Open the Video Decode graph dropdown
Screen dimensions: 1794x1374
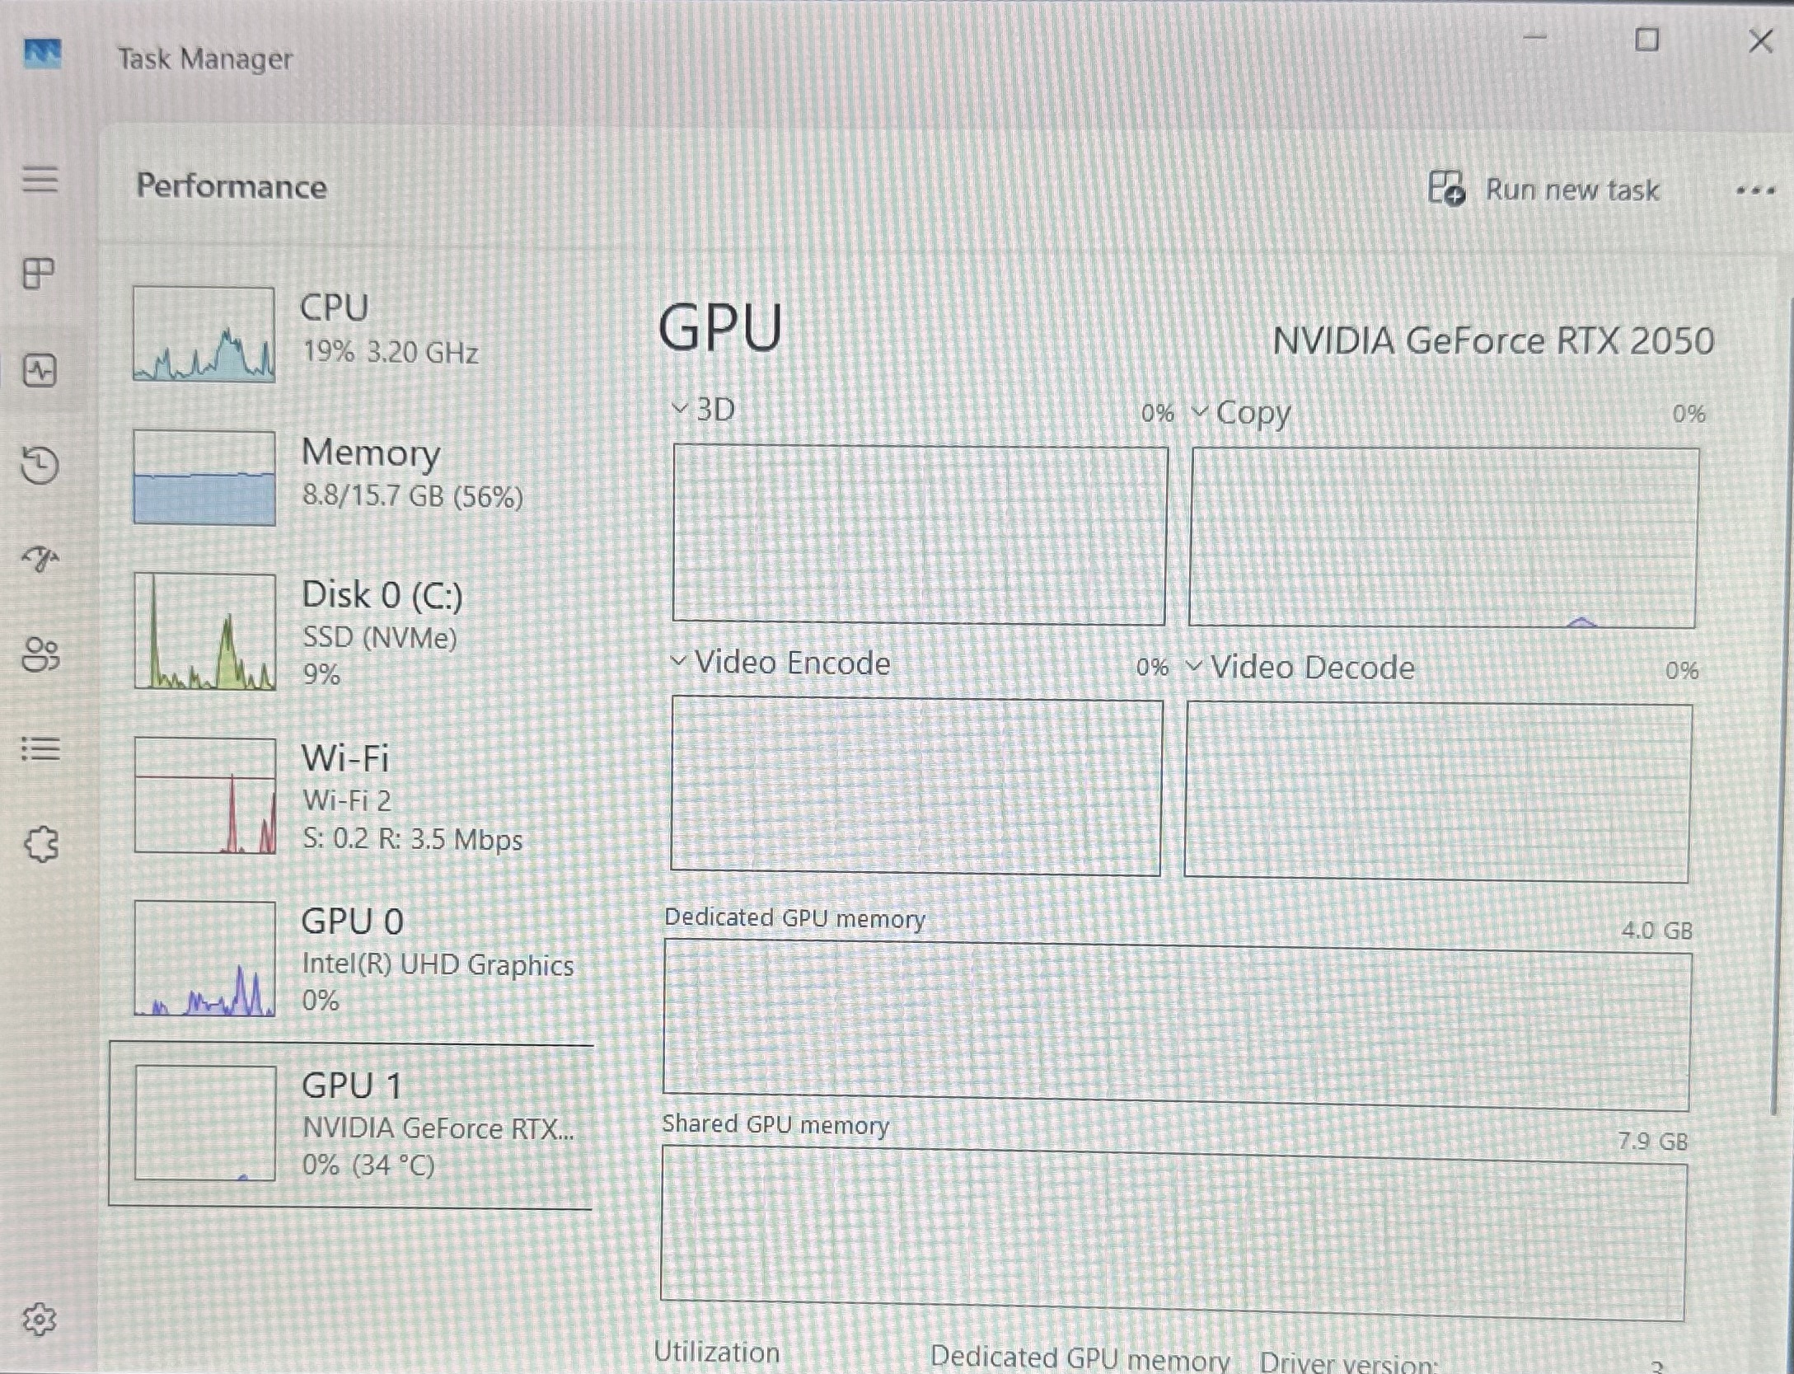tap(1300, 667)
